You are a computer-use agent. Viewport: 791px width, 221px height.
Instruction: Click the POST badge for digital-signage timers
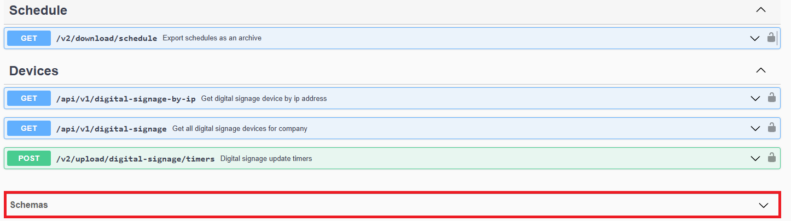[29, 158]
